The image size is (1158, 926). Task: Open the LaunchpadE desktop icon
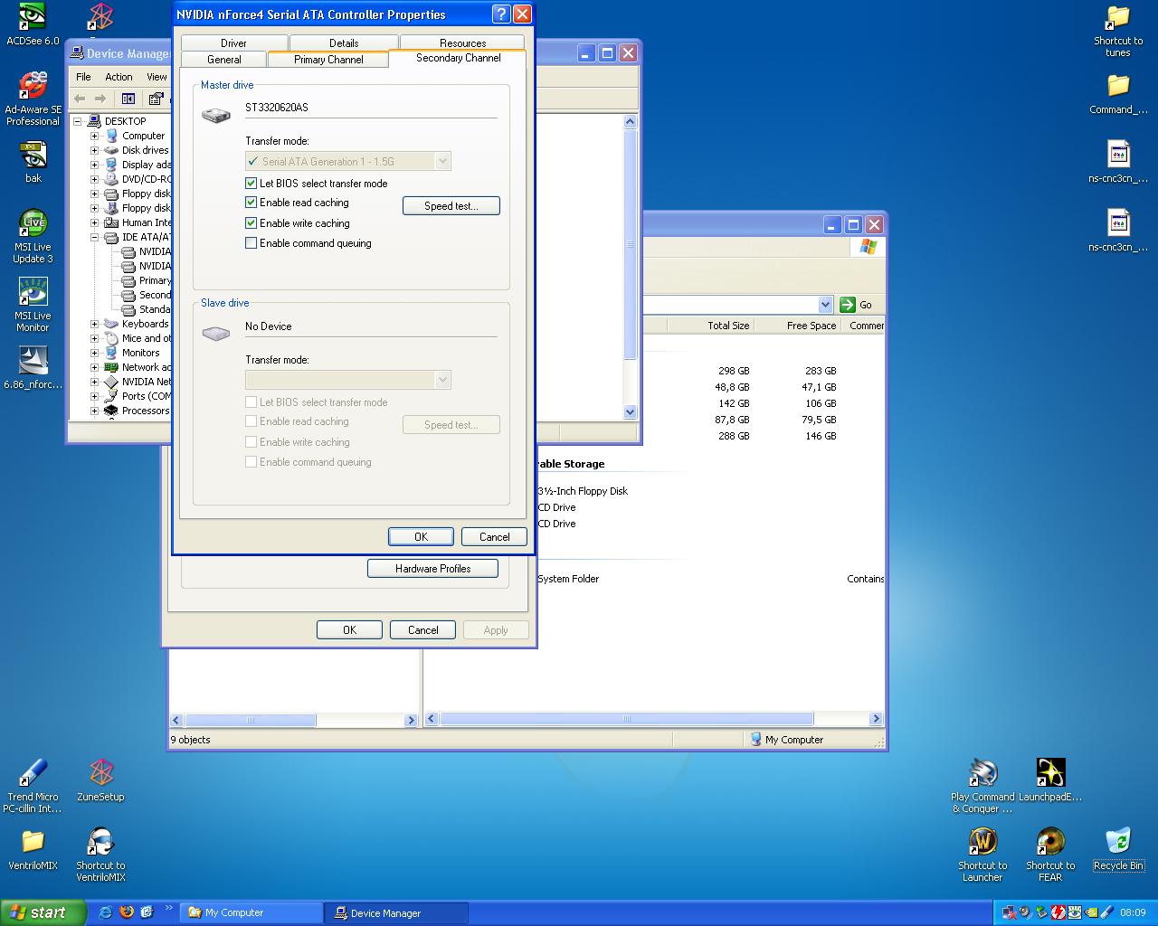click(1050, 780)
